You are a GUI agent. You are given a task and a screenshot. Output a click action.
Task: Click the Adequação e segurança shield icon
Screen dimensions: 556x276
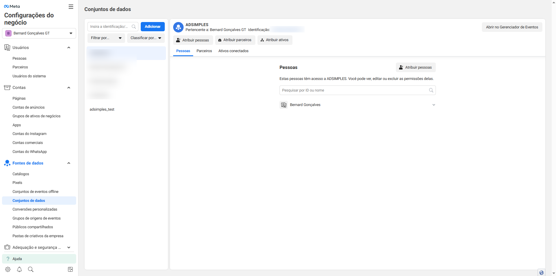(7, 247)
